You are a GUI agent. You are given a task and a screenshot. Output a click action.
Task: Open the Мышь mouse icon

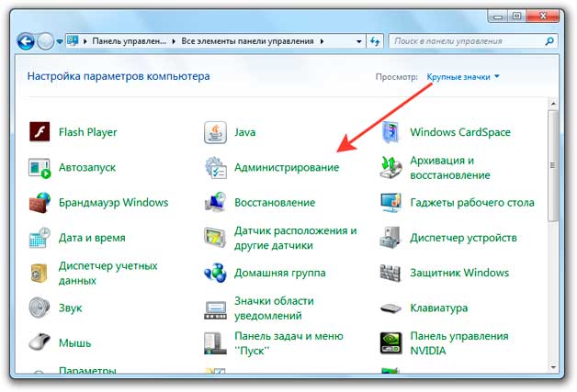pos(39,342)
